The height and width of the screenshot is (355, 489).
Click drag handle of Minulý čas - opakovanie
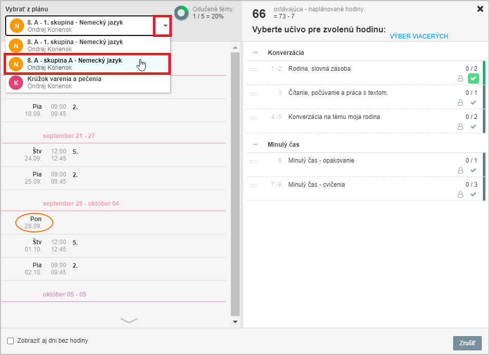pos(253,162)
